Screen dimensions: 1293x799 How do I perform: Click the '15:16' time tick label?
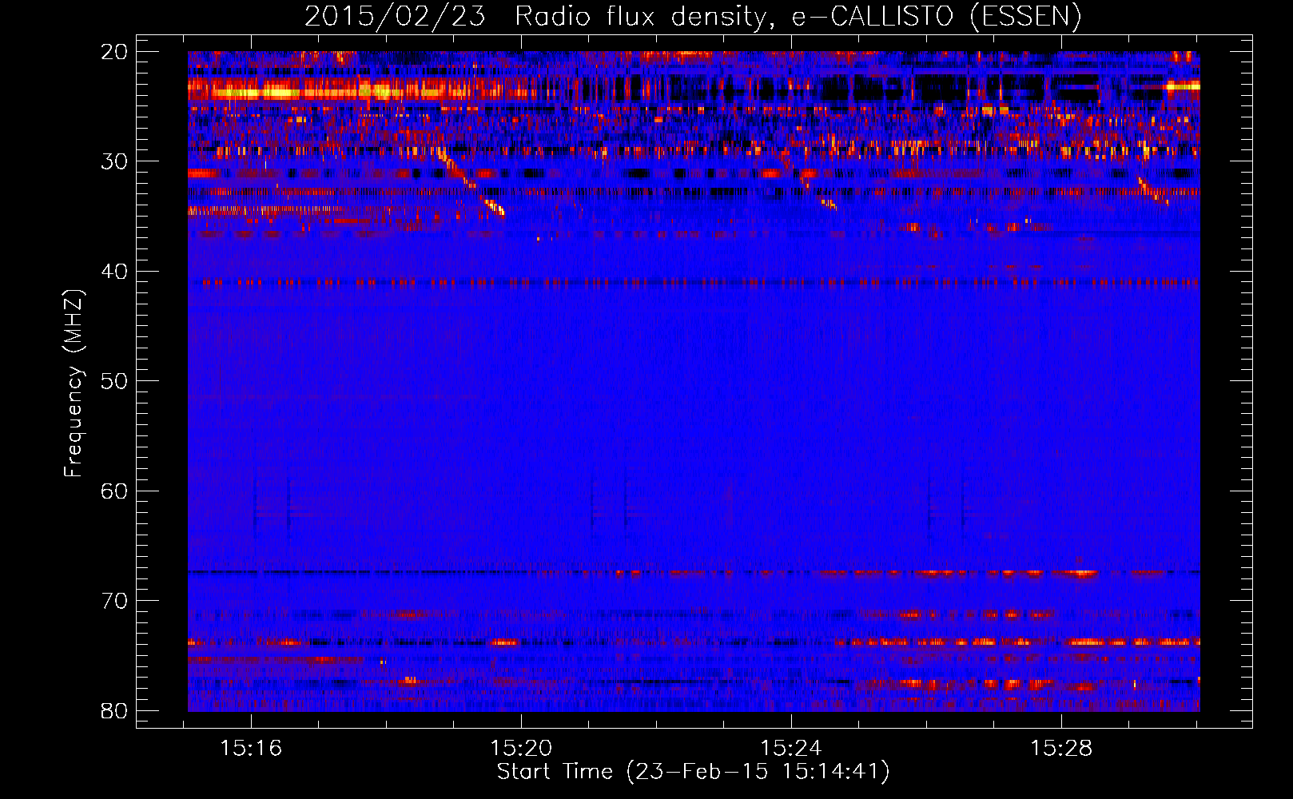coord(251,749)
